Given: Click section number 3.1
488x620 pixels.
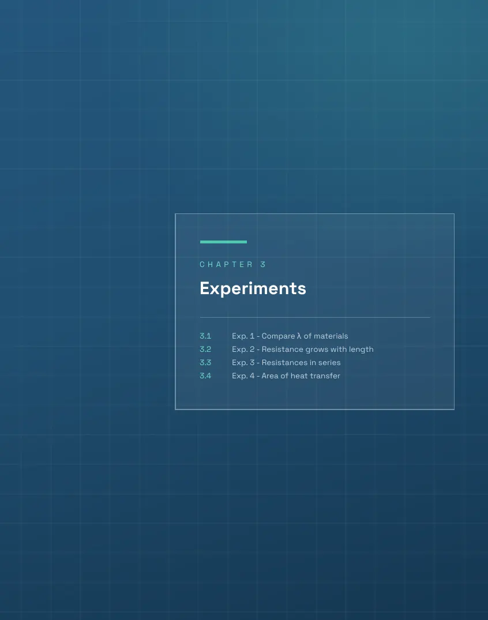Looking at the screenshot, I should click(205, 336).
